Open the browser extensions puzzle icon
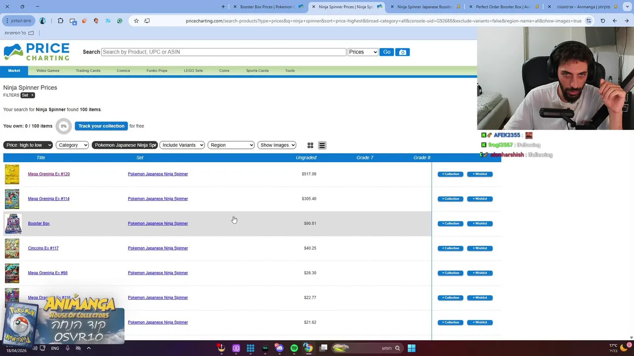The image size is (634, 356). (x=60, y=21)
